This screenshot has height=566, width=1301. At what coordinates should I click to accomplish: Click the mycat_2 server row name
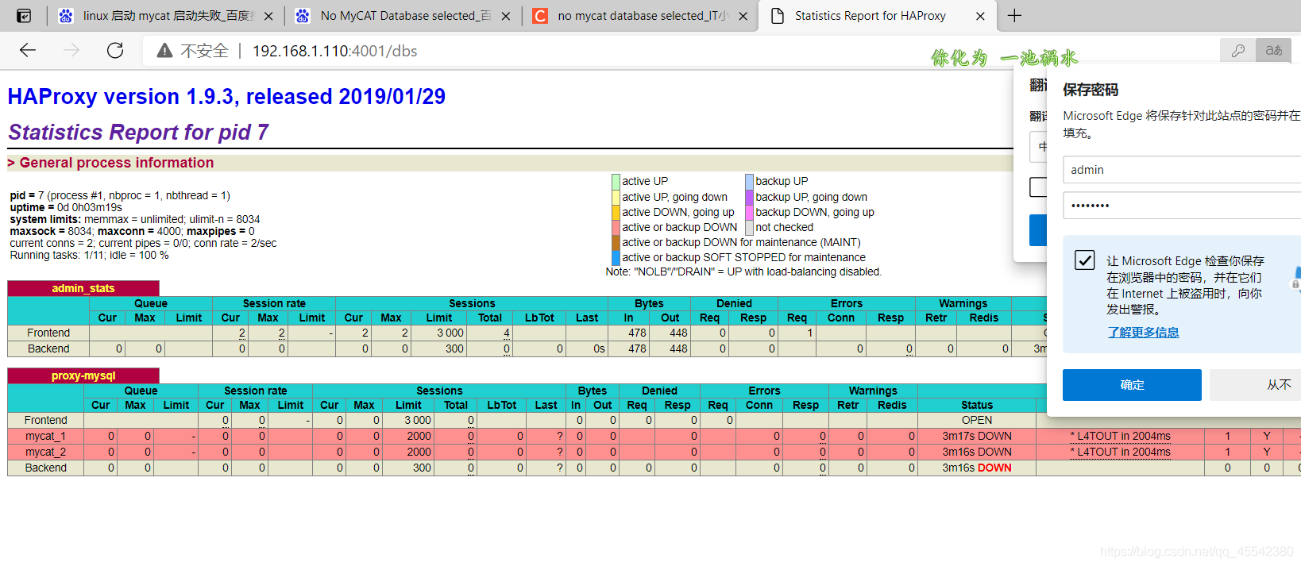click(x=45, y=452)
